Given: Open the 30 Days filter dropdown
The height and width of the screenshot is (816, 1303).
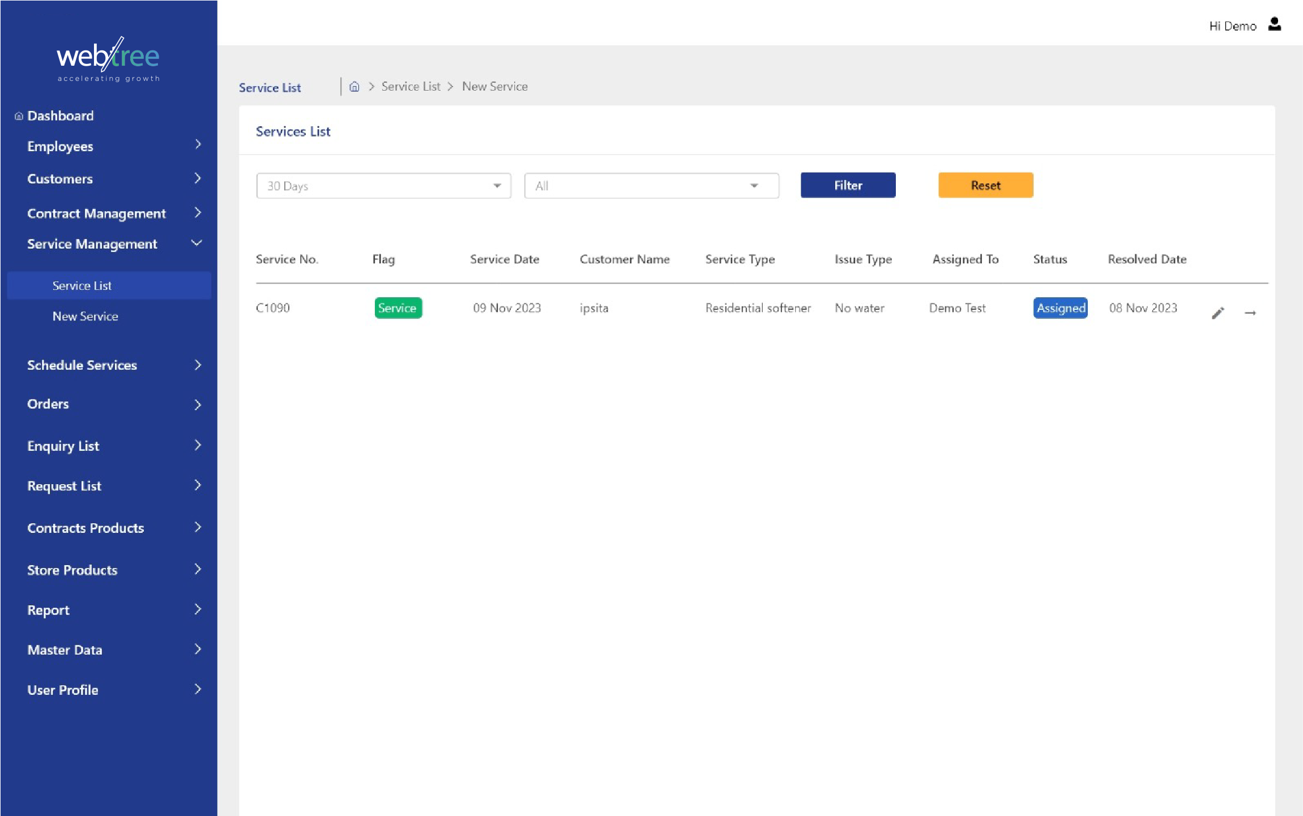Looking at the screenshot, I should point(383,185).
